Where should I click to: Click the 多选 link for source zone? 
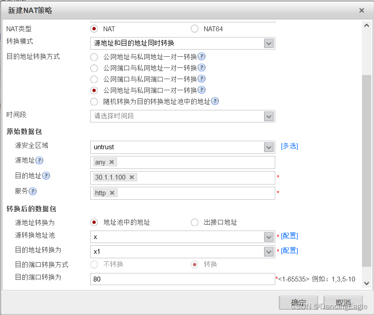pyautogui.click(x=290, y=146)
